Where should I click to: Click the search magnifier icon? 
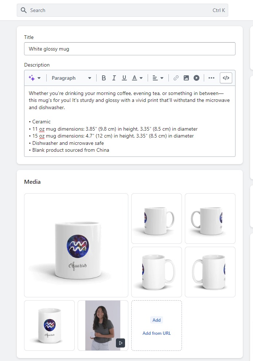24,10
